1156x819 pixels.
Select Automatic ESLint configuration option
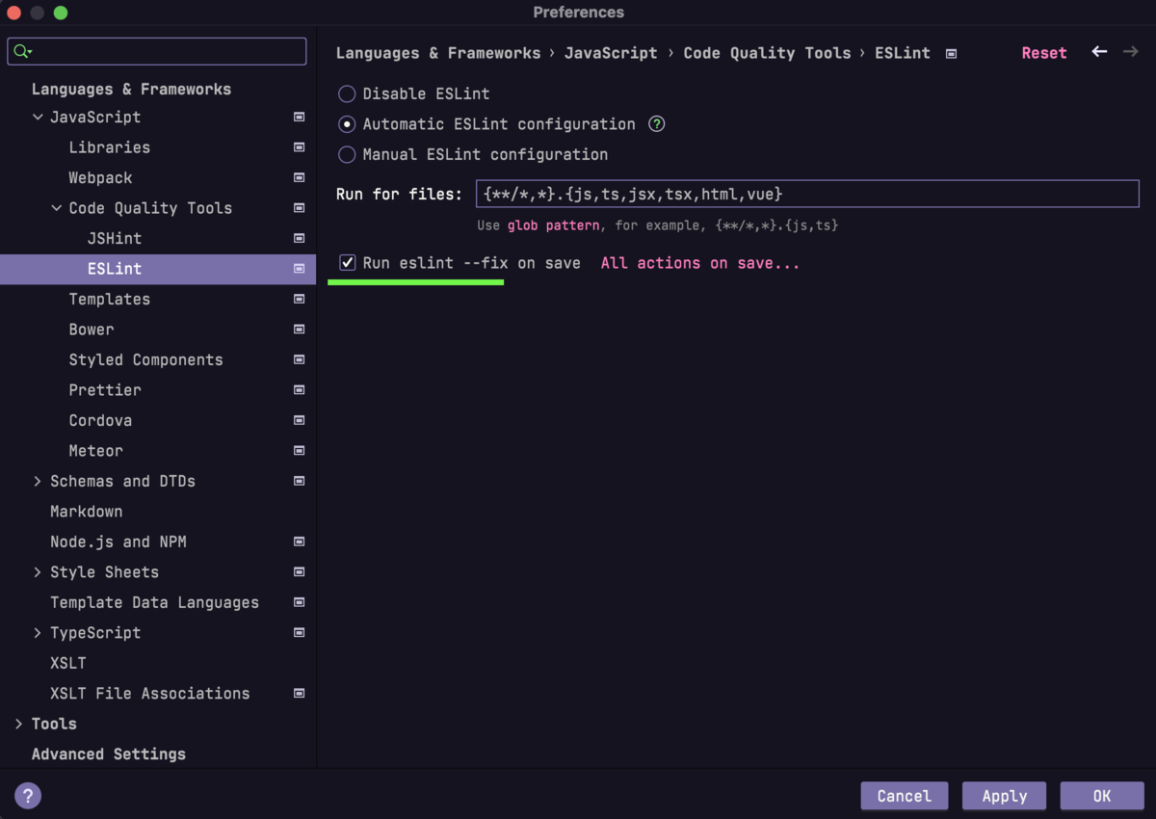[347, 124]
